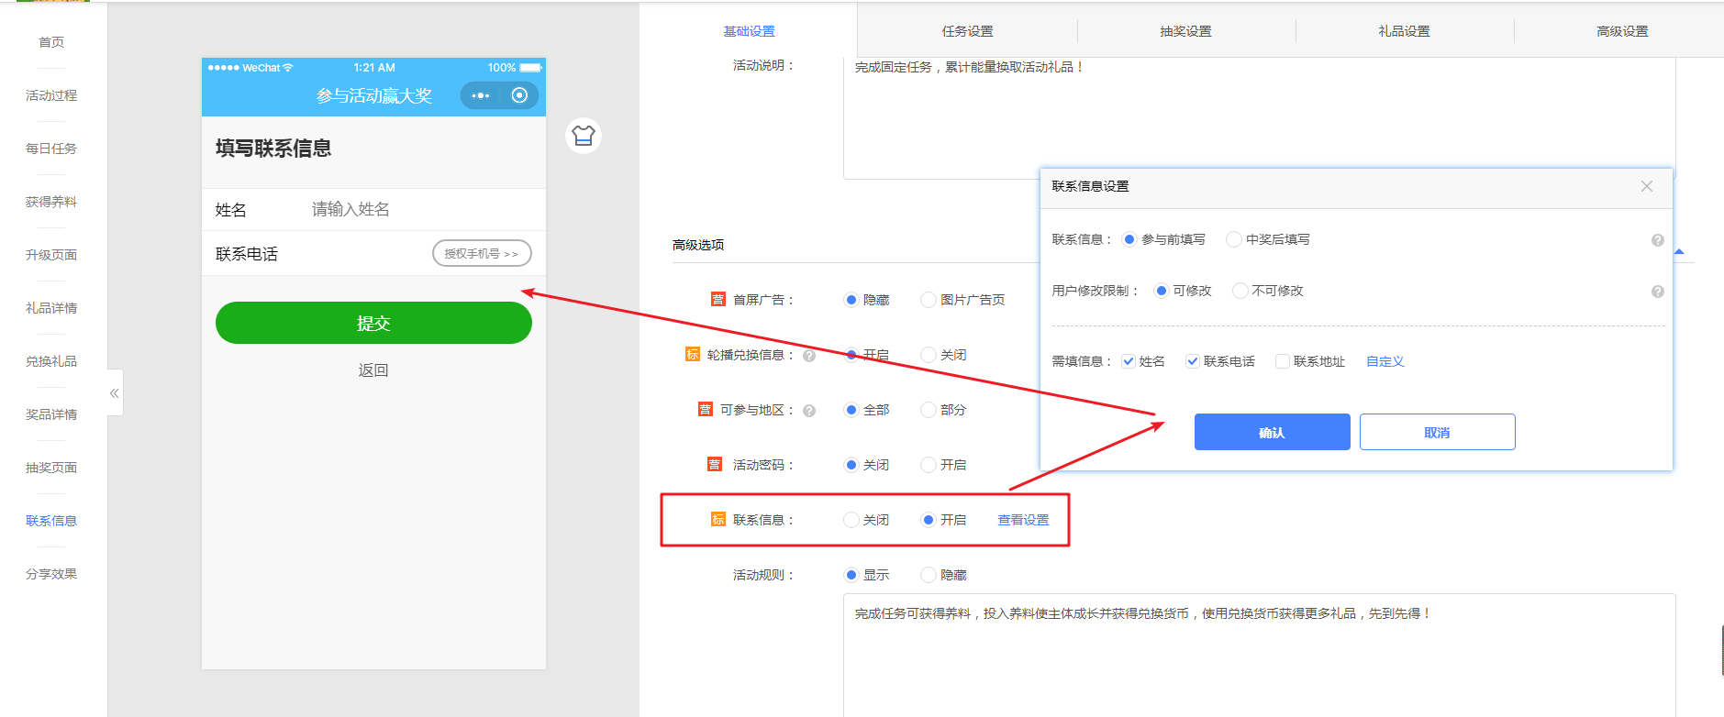Select 隐藏 for 首屏广告
Image resolution: width=1724 pixels, height=717 pixels.
851,300
